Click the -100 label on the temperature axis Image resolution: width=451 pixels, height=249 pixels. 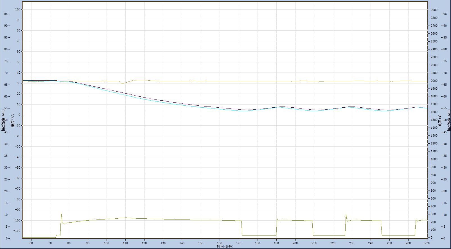17,220
